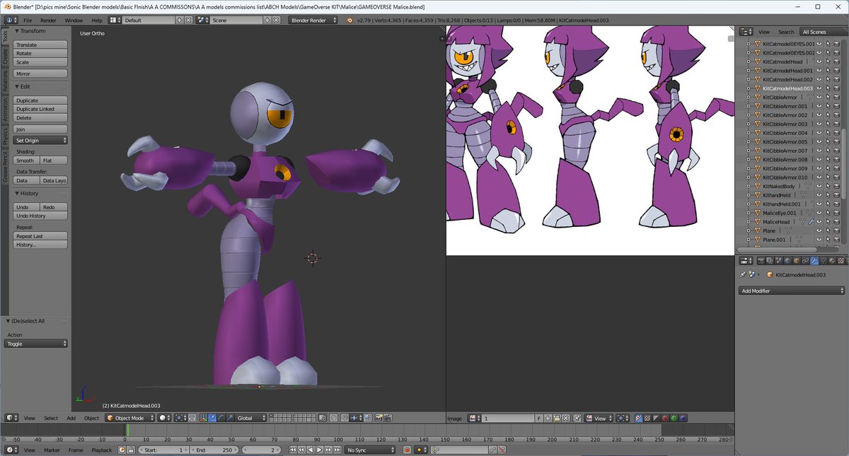Screen dimensions: 849x456
Task: Unlink the image with X button
Action: (x=565, y=419)
